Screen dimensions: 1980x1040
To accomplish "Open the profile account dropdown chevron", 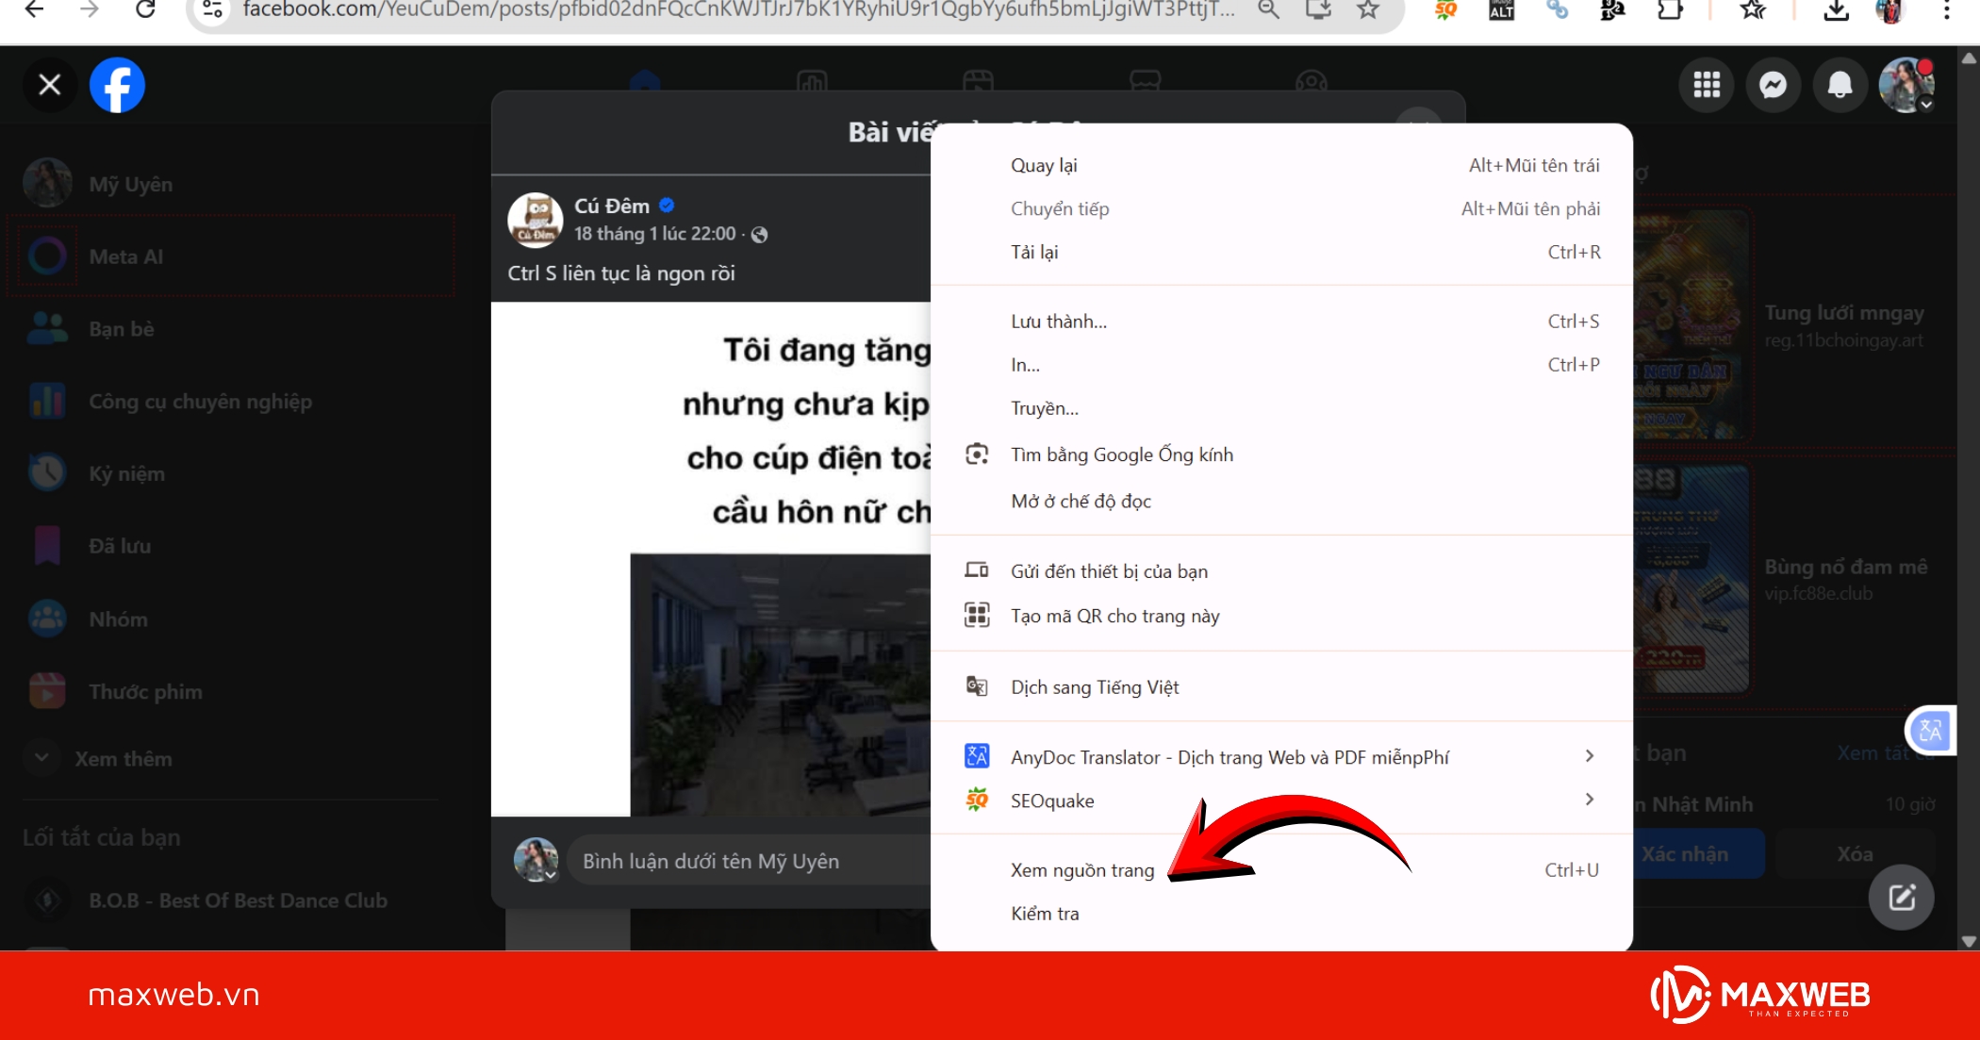I will click(1926, 106).
